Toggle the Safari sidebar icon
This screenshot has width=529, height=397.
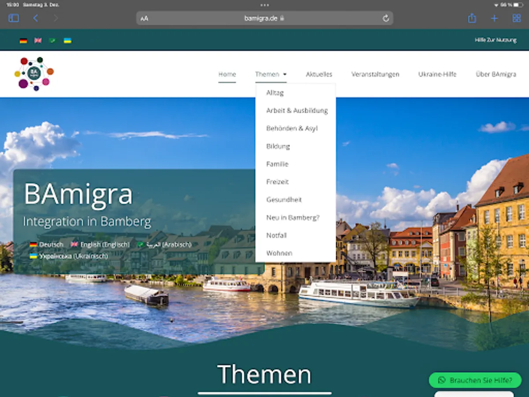pos(14,18)
